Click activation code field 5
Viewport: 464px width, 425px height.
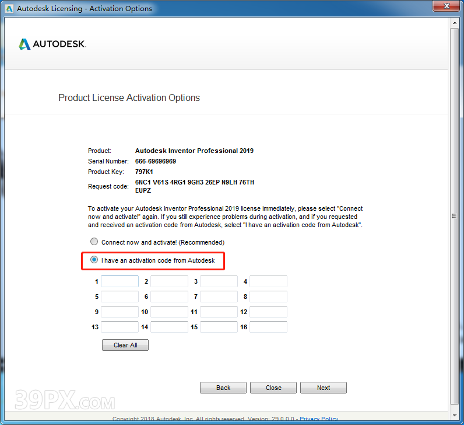click(120, 297)
